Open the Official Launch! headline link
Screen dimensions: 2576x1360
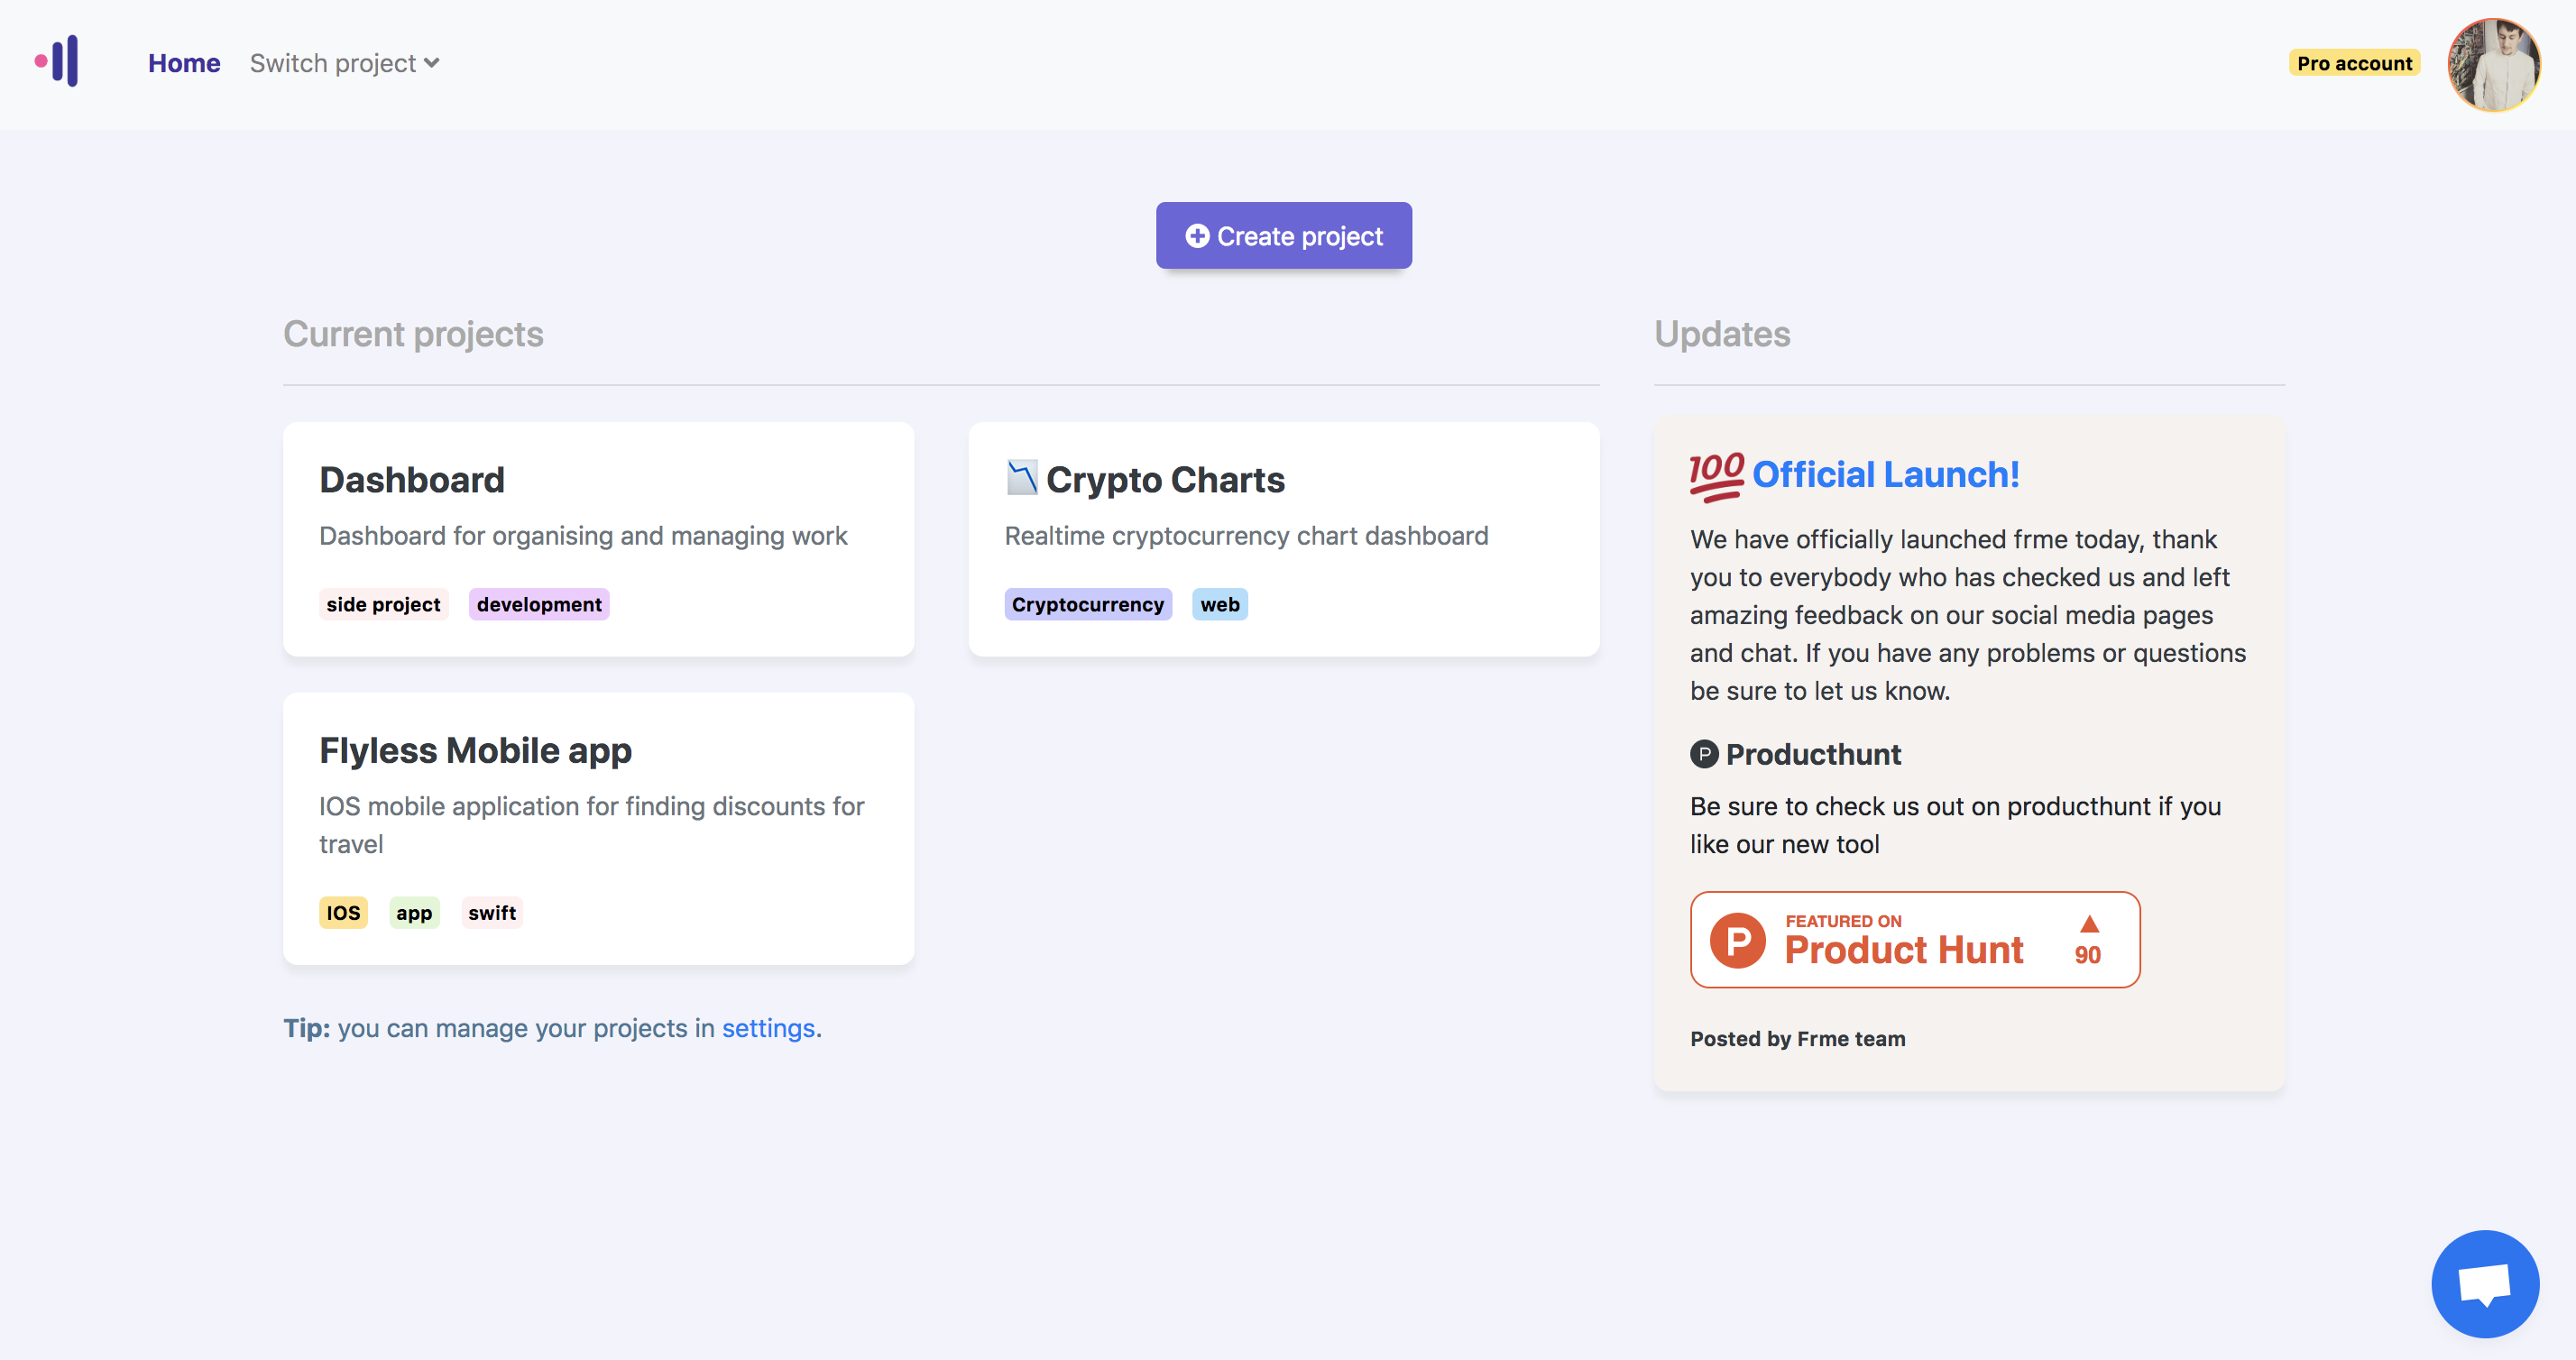tap(1886, 475)
